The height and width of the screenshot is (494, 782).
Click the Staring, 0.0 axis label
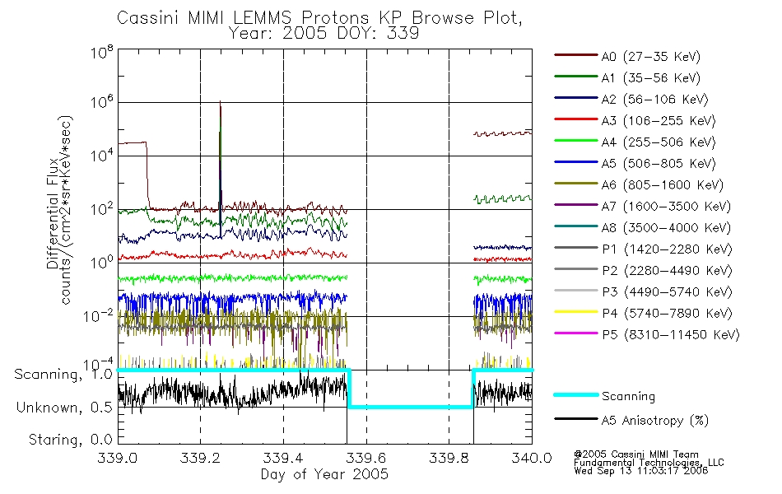71,440
